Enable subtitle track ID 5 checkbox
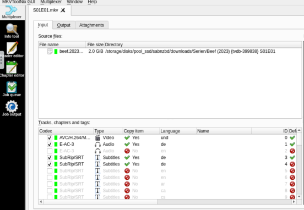Viewport: 304px width, 210px height. (x=50, y=171)
